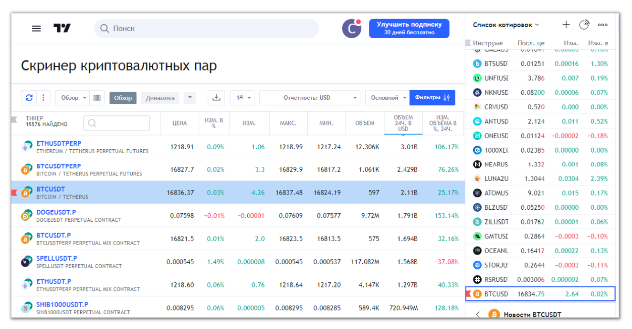Viewport: 632px width, 329px height.
Task: Open SPELLUSDT.P ticker link
Action: point(57,258)
